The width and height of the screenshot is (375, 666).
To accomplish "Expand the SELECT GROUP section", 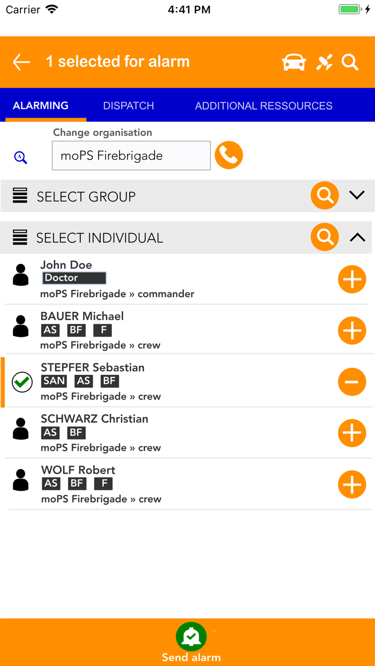I will pos(357,195).
